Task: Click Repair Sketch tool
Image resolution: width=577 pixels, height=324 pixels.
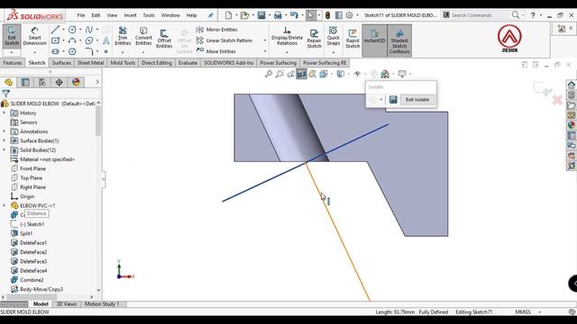Action: pyautogui.click(x=315, y=38)
